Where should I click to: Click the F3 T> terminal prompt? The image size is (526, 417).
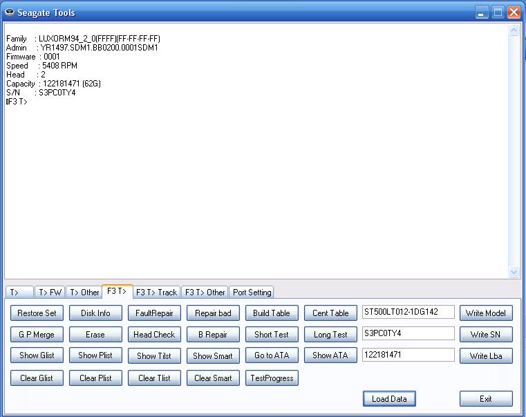point(17,102)
